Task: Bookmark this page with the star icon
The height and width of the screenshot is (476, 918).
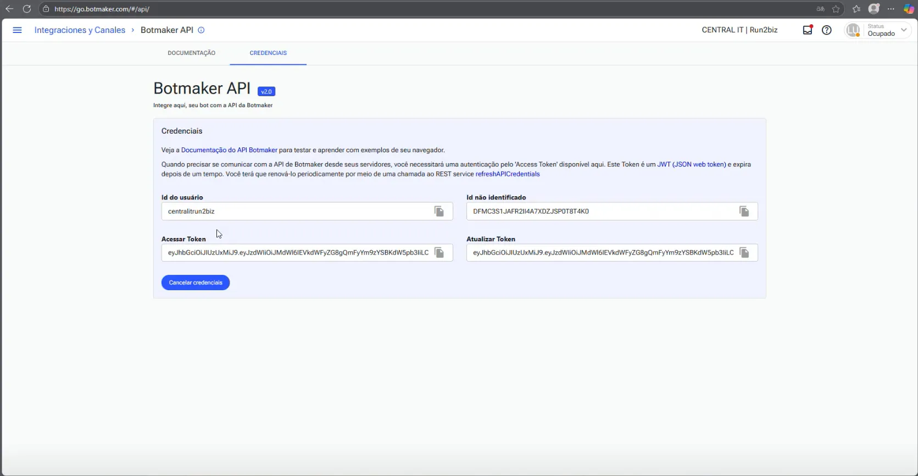Action: click(x=836, y=9)
